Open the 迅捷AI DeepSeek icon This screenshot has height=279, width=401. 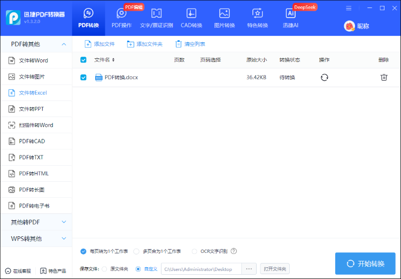click(x=290, y=14)
